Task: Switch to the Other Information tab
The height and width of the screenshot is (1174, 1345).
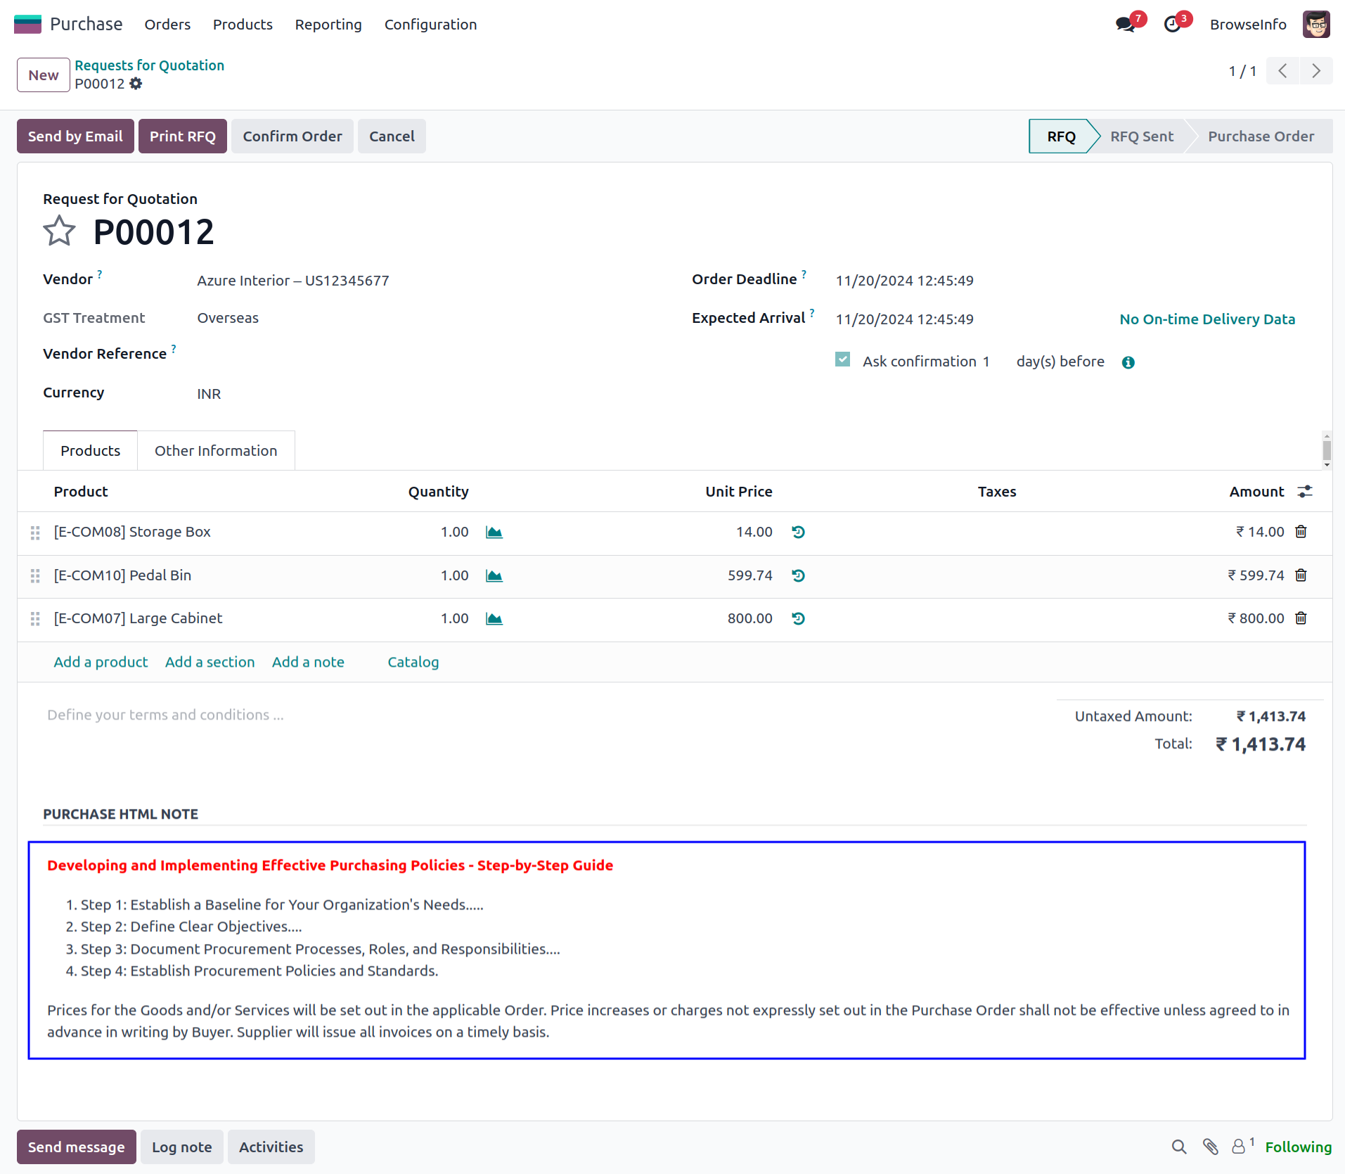Action: tap(216, 451)
